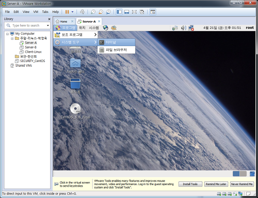Click the guest network connection icon

[x=191, y=28]
